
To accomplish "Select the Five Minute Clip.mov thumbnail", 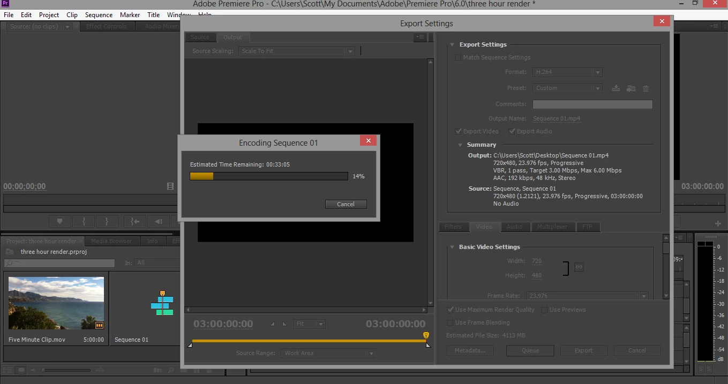I will 56,303.
